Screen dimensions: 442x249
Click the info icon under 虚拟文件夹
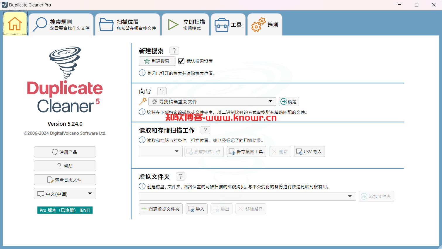[x=142, y=186]
